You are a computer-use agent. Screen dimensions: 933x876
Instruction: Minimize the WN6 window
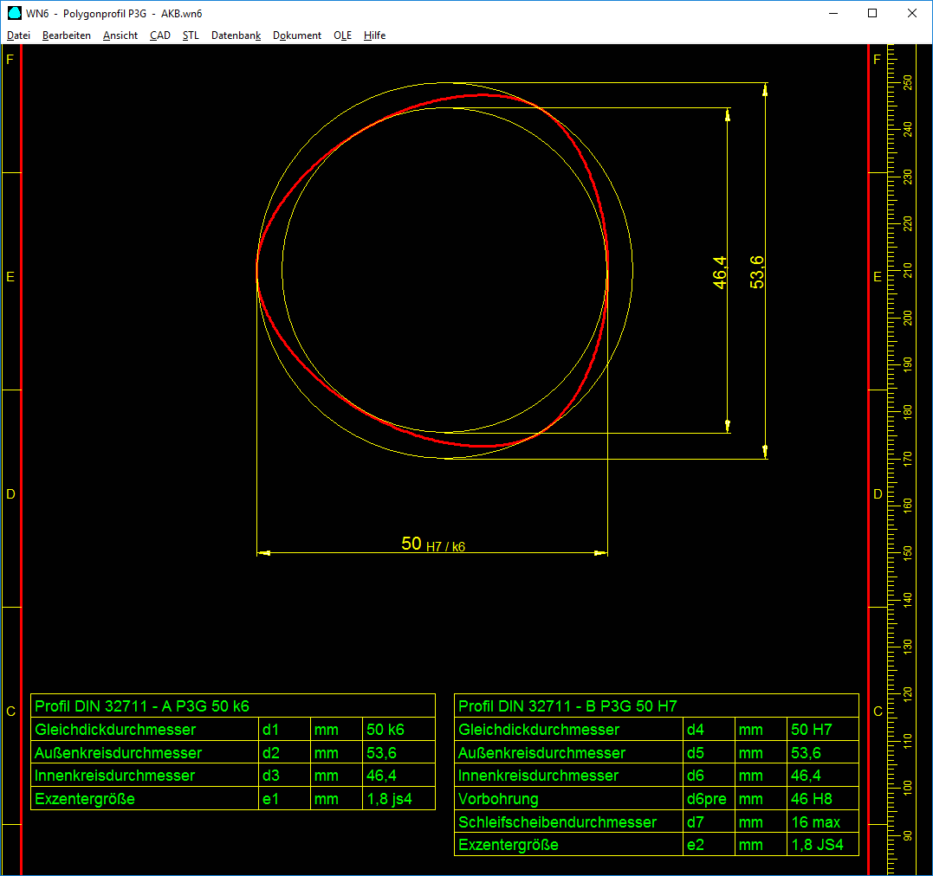coord(833,13)
